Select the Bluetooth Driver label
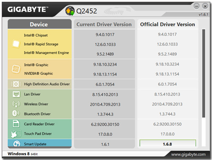This screenshot has height=160, width=212. (x=37, y=114)
